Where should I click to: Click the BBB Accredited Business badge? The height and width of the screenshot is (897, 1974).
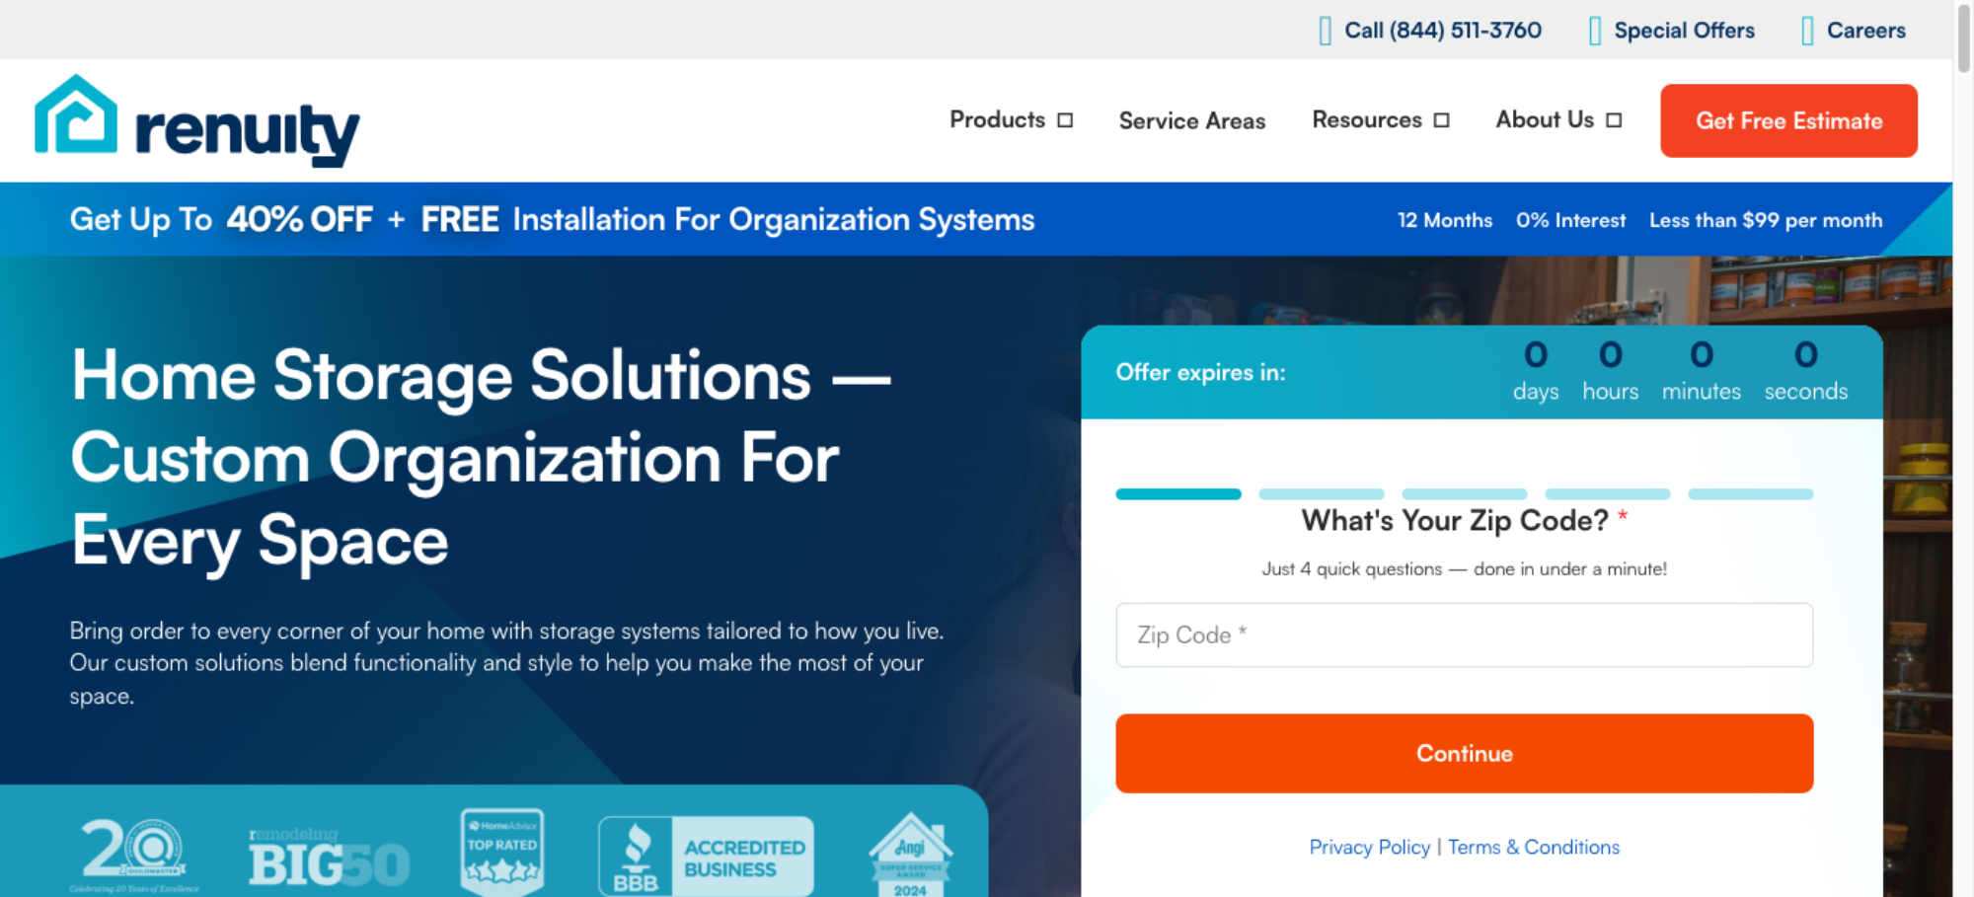(x=706, y=856)
